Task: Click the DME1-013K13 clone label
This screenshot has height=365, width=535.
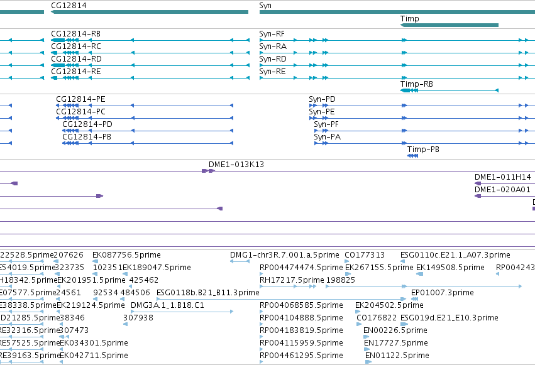Action: click(x=236, y=165)
